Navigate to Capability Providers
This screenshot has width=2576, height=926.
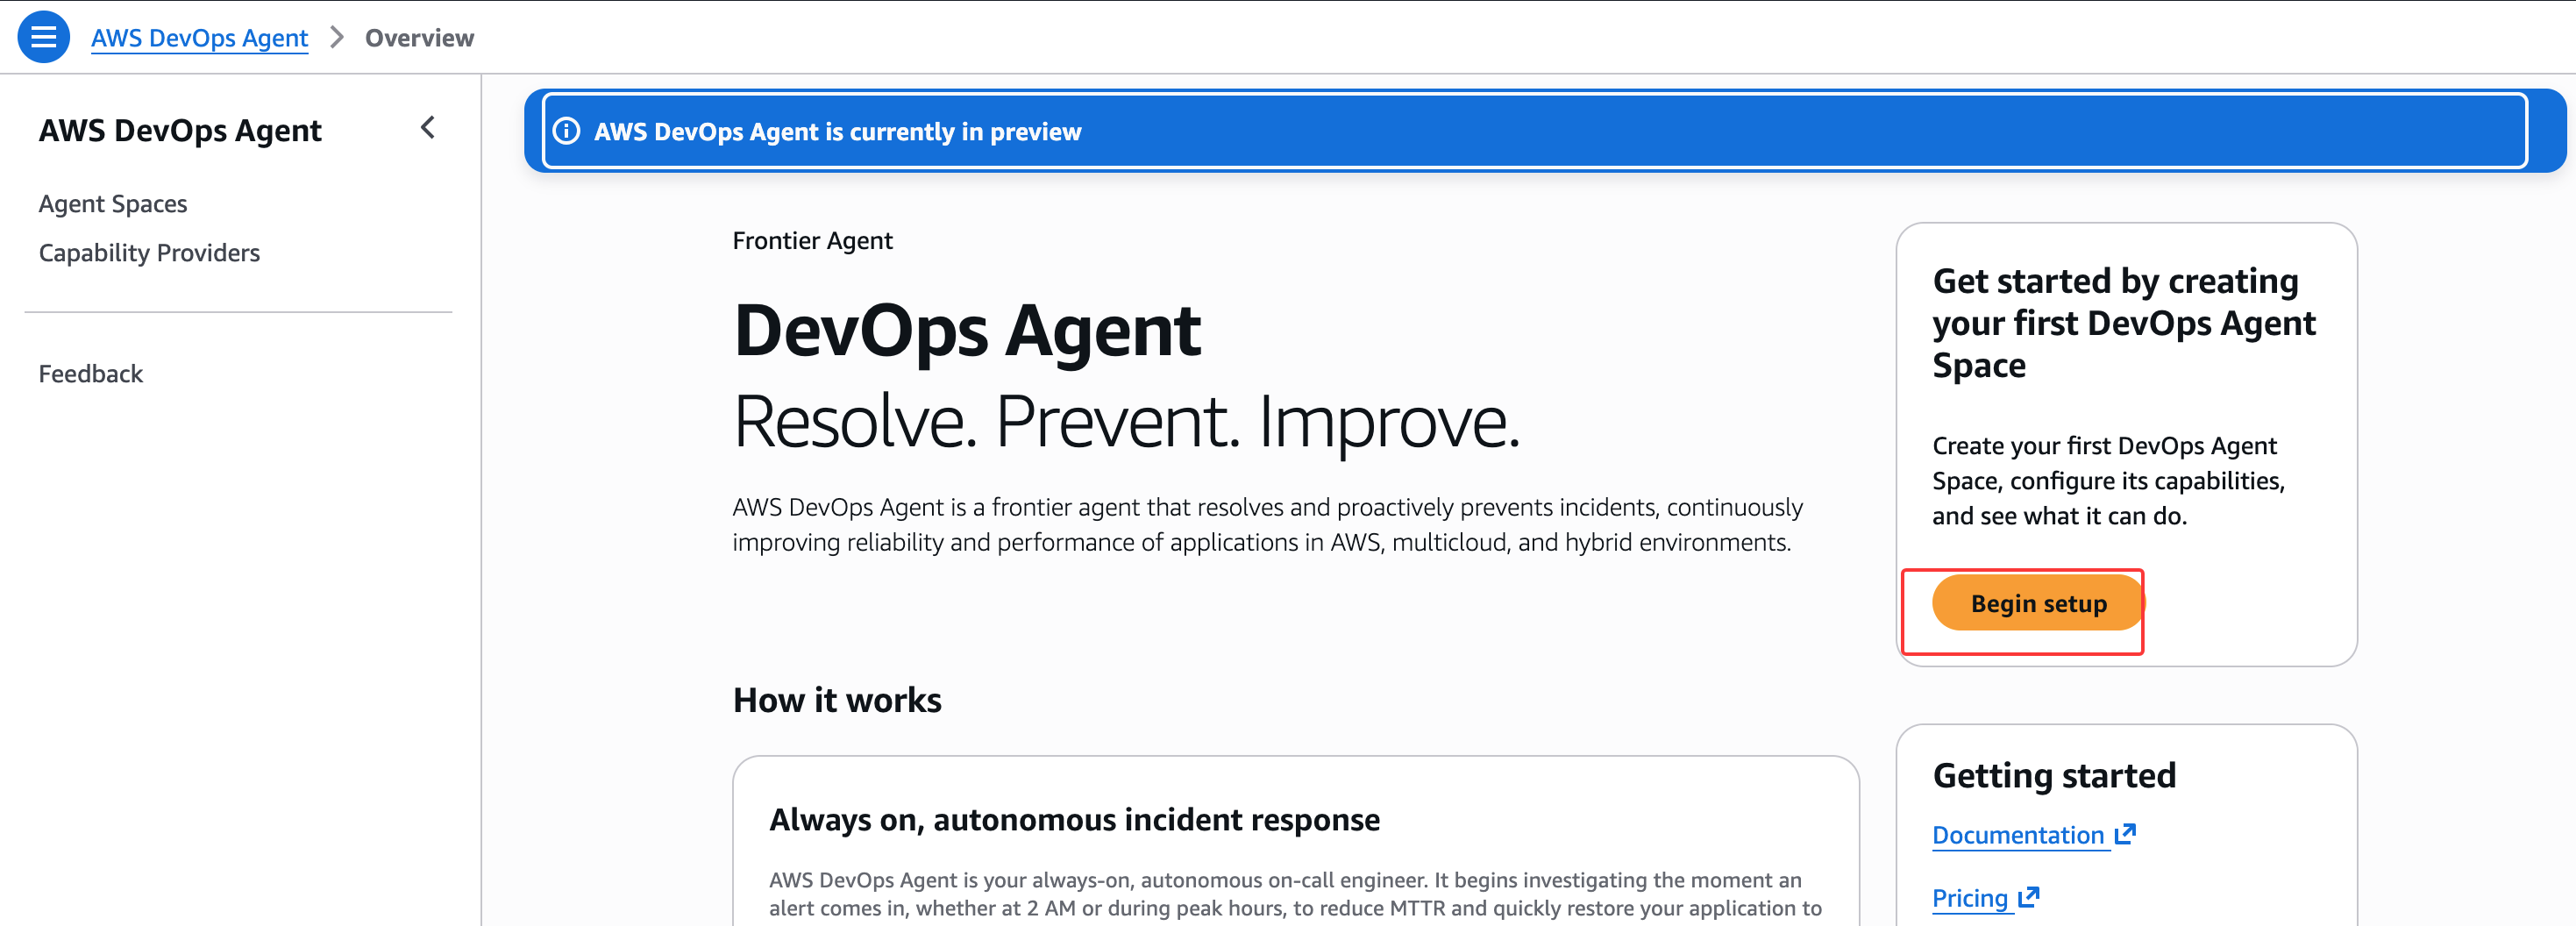[149, 253]
